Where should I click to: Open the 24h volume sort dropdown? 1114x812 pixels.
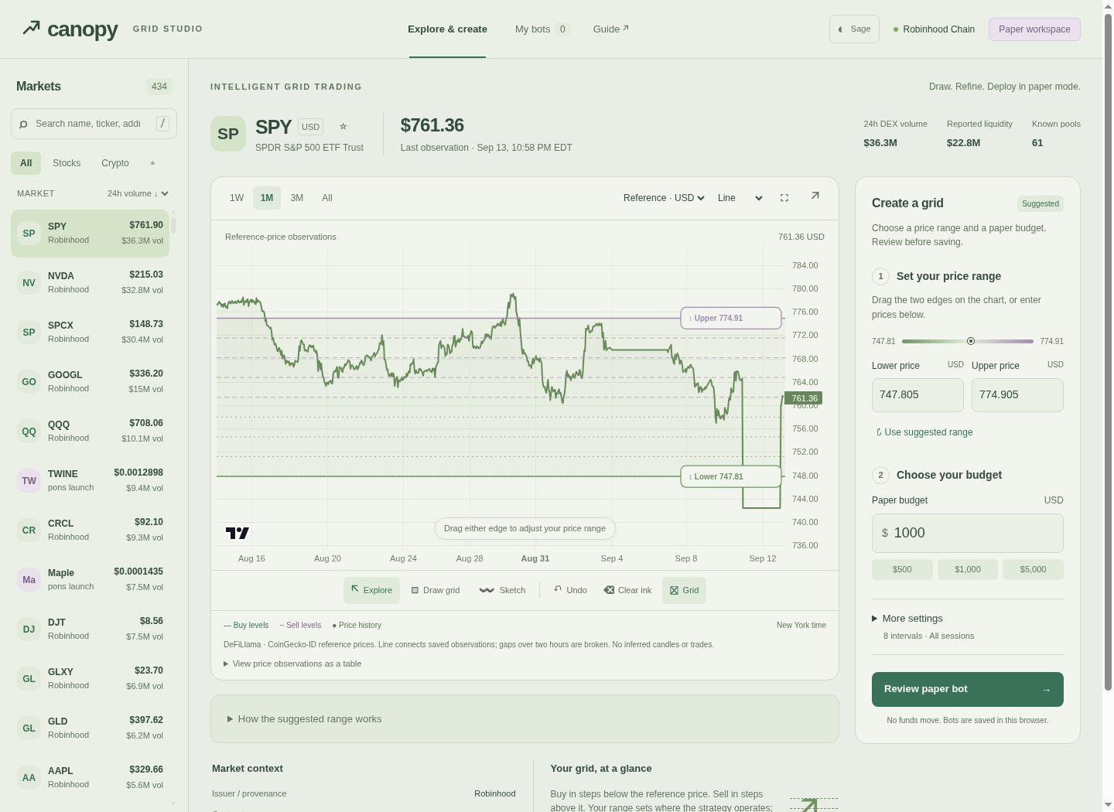tap(138, 193)
